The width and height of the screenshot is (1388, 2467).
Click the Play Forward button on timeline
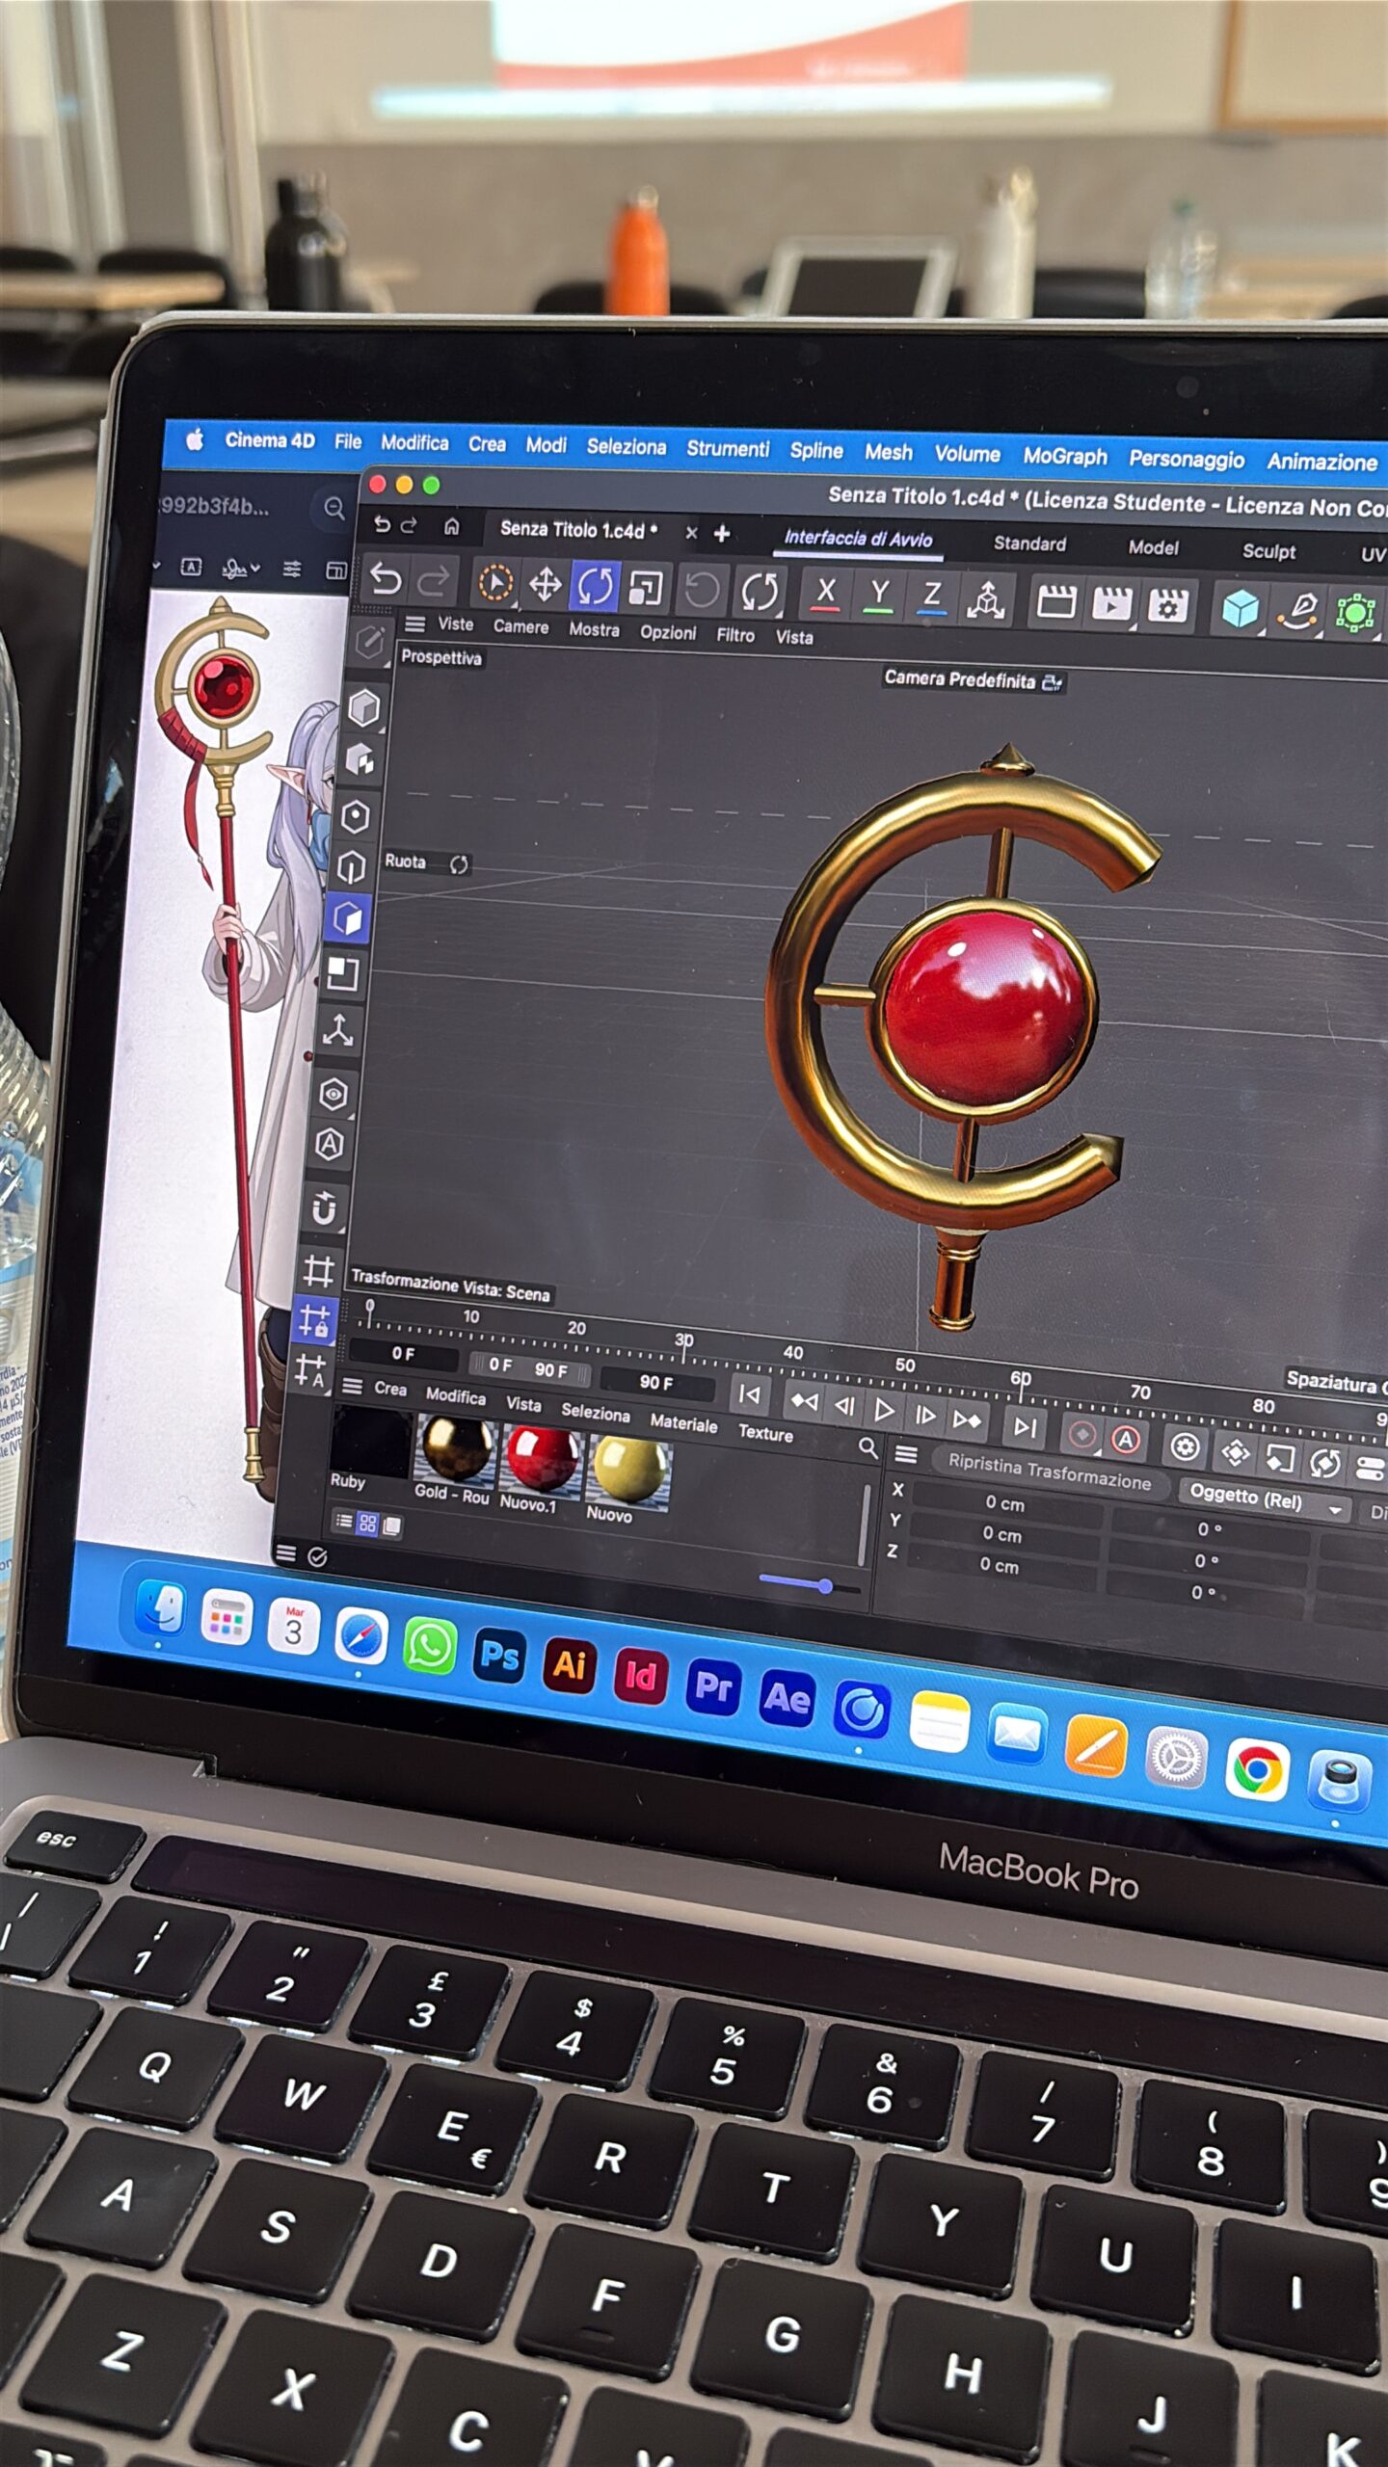[x=883, y=1411]
